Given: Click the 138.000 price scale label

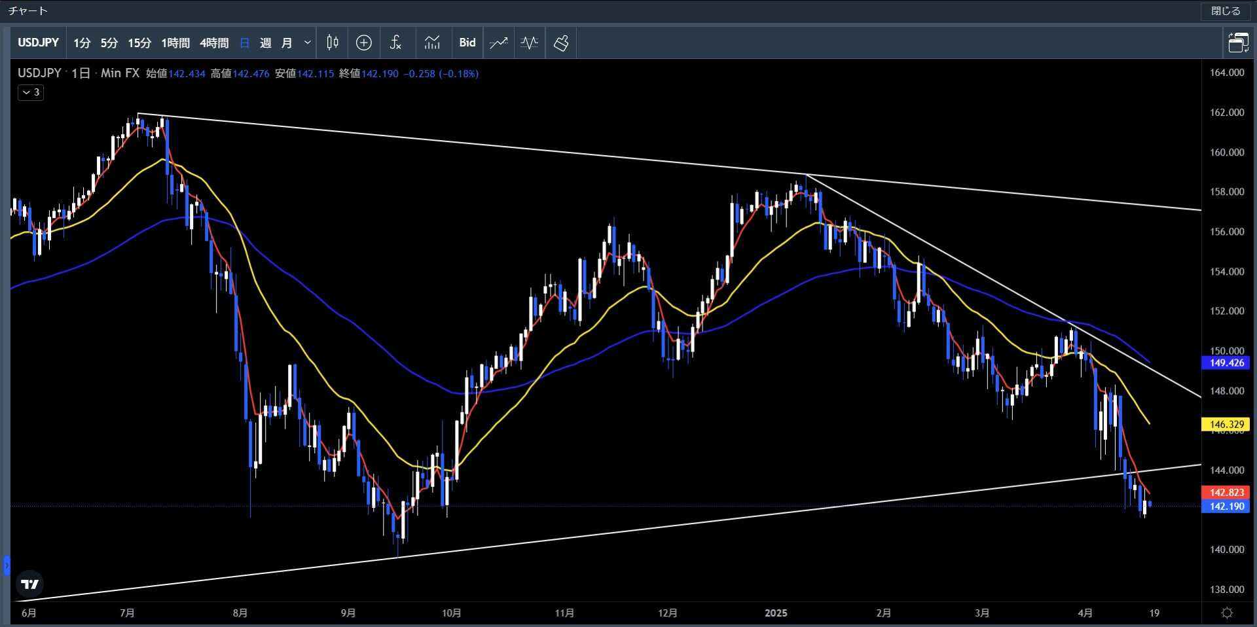Looking at the screenshot, I should tap(1226, 590).
